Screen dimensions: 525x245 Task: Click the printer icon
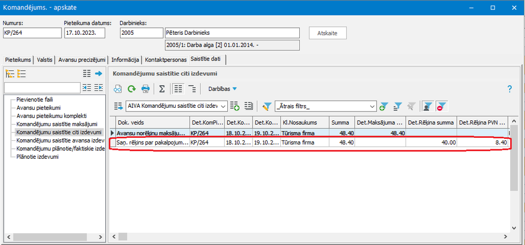145,89
